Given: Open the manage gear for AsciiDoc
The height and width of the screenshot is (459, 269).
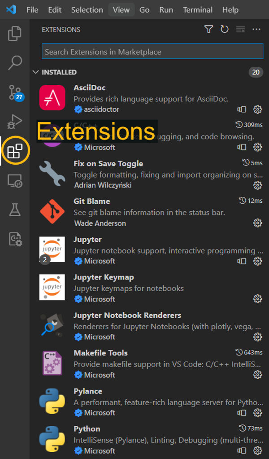Looking at the screenshot, I should coord(257,109).
